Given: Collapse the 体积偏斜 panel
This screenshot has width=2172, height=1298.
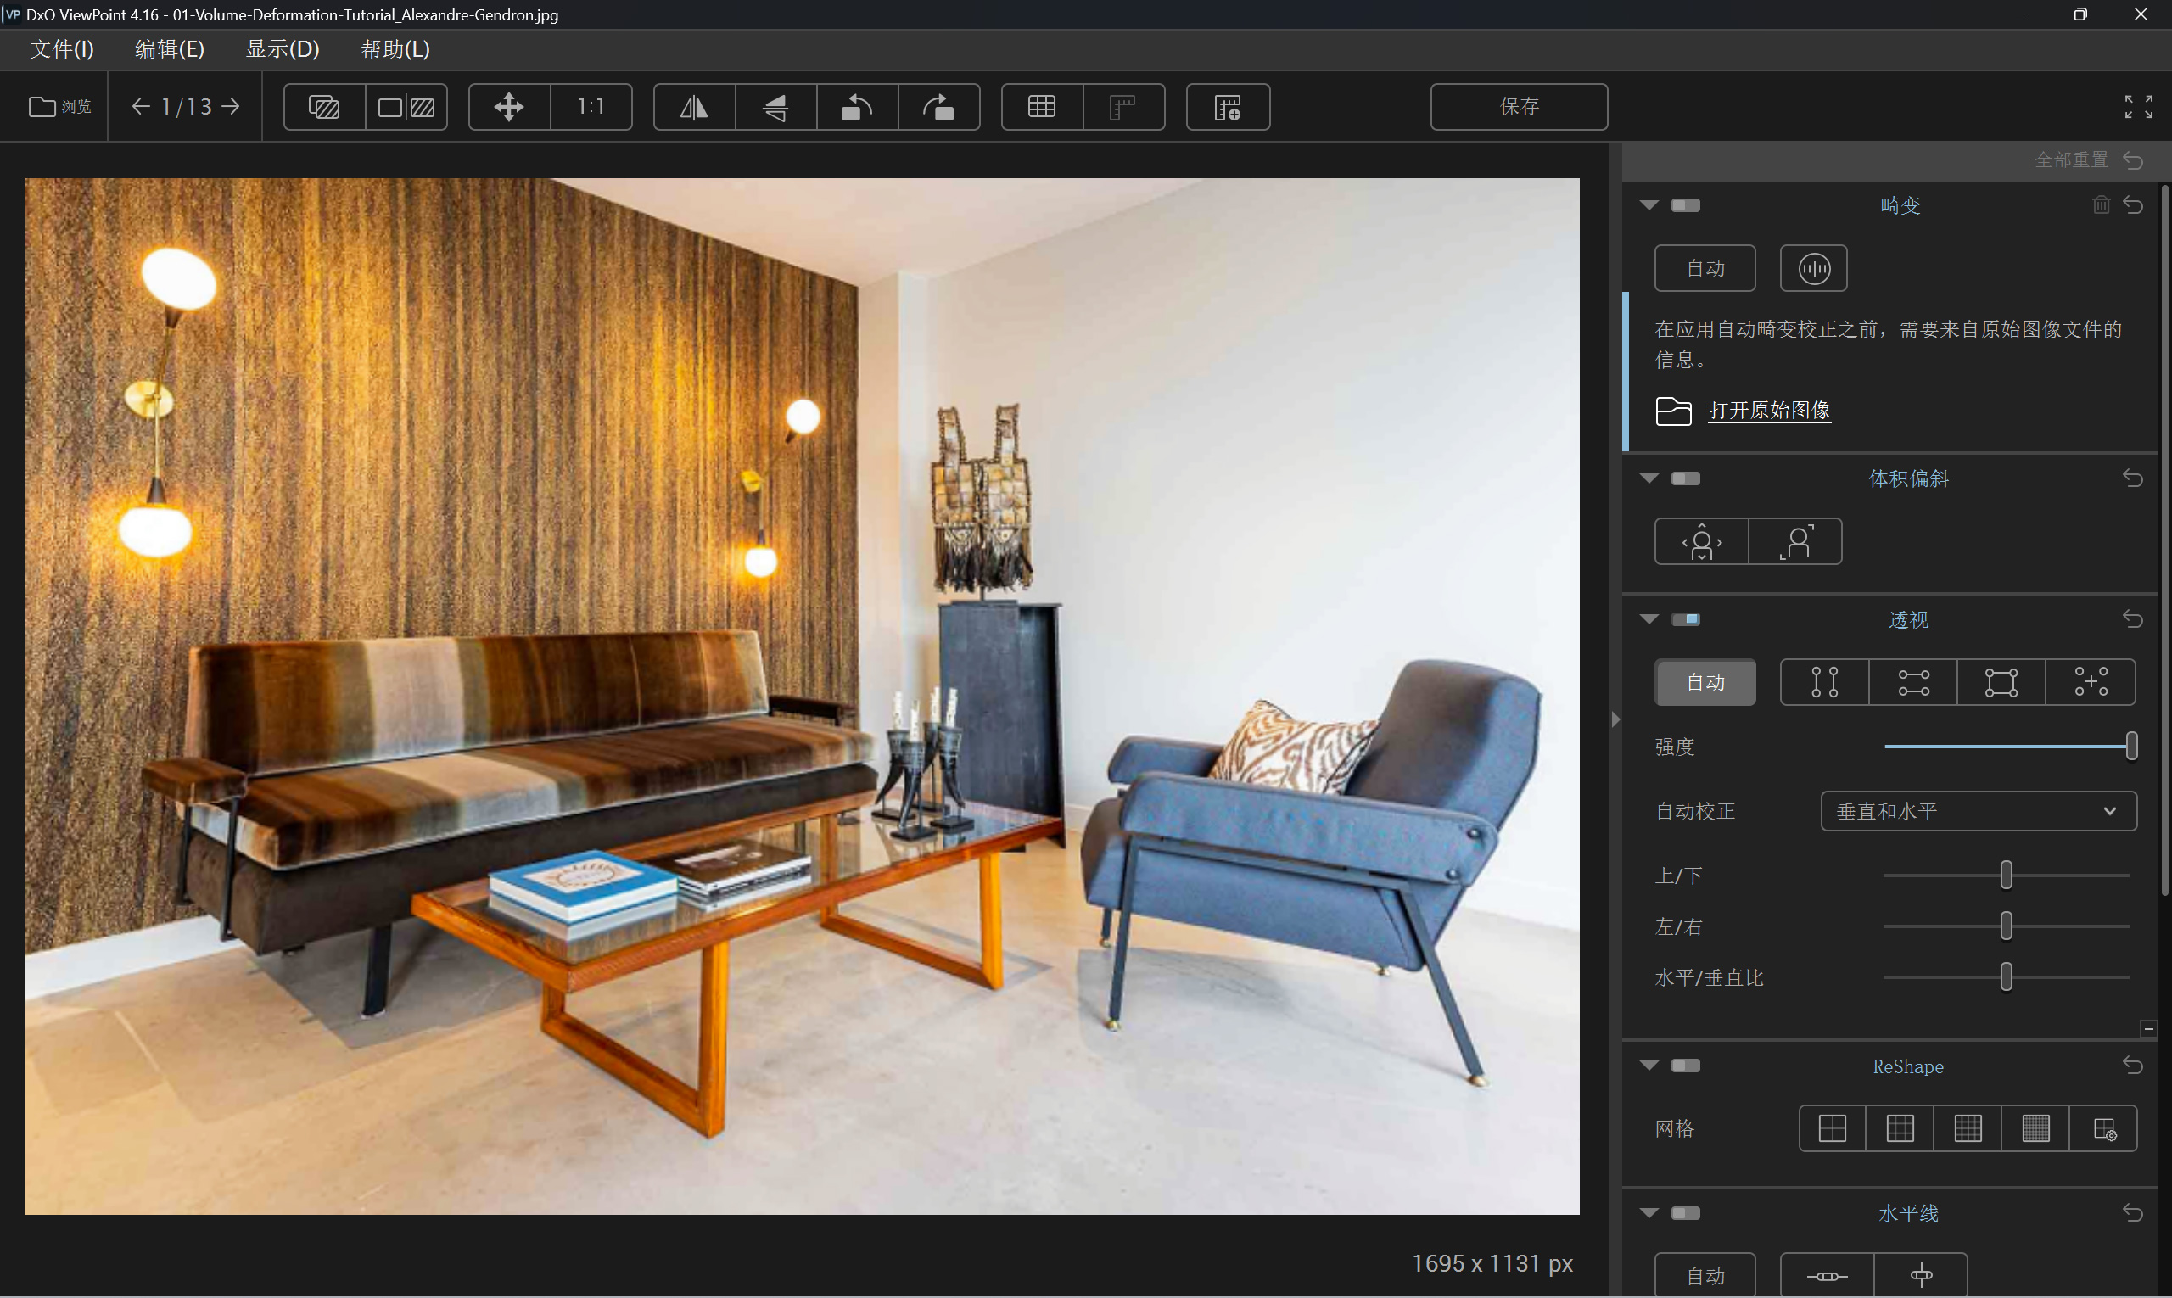Looking at the screenshot, I should click(x=1649, y=478).
